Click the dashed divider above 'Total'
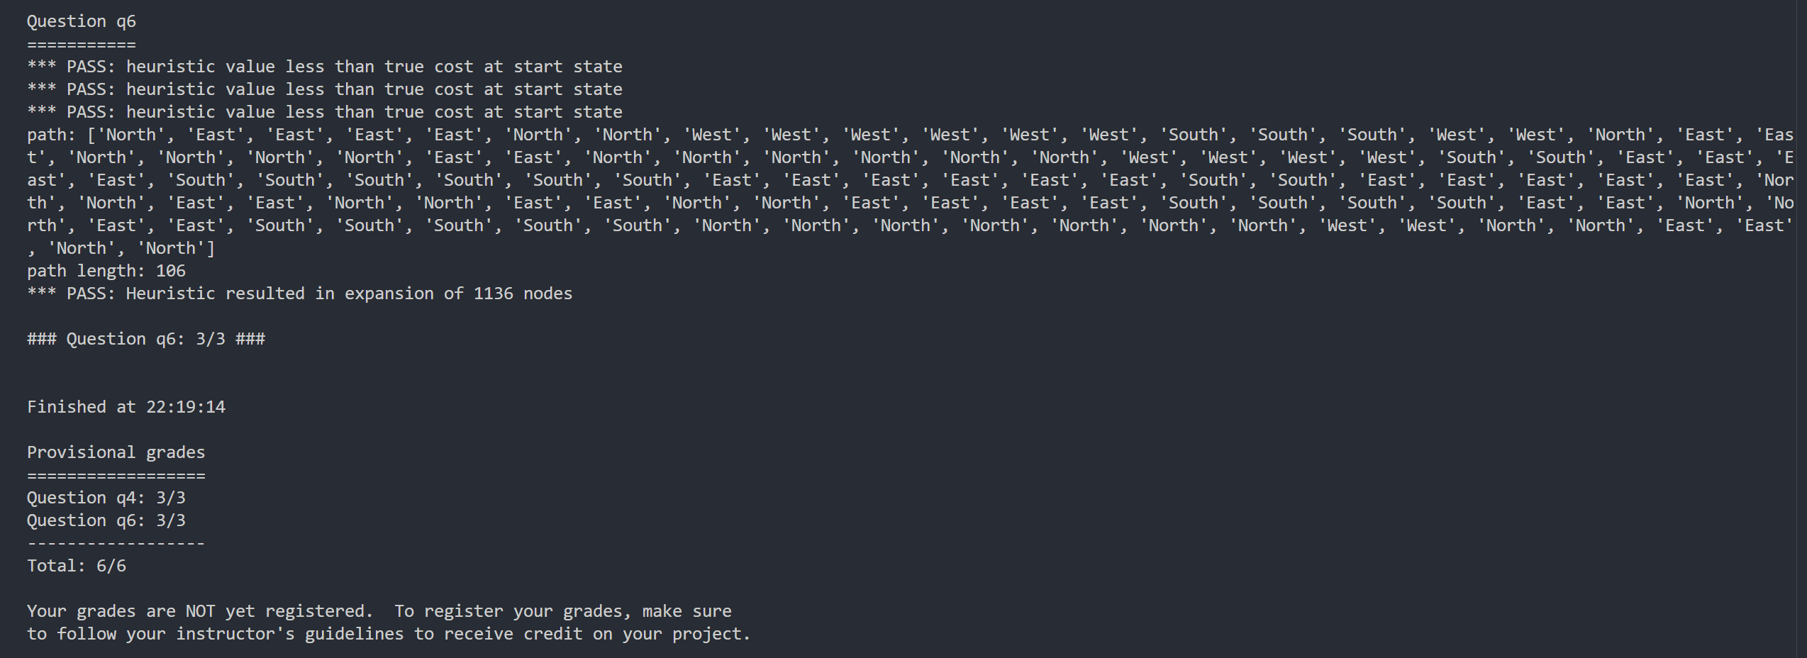The image size is (1807, 658). pyautogui.click(x=116, y=544)
